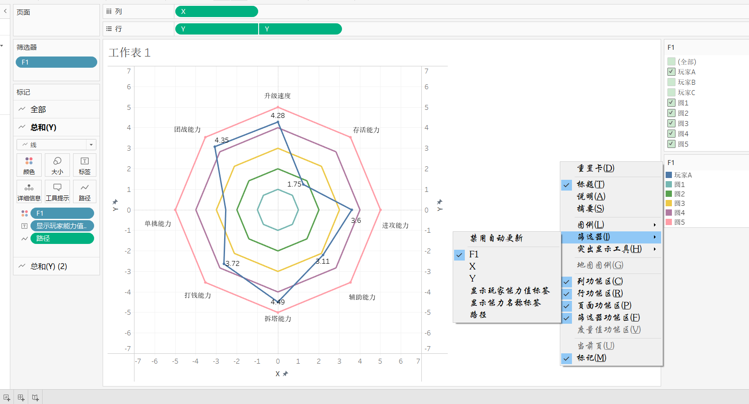This screenshot has height=404, width=749.
Task: Click the path icon beside 路径 pill
Action: [x=25, y=239]
